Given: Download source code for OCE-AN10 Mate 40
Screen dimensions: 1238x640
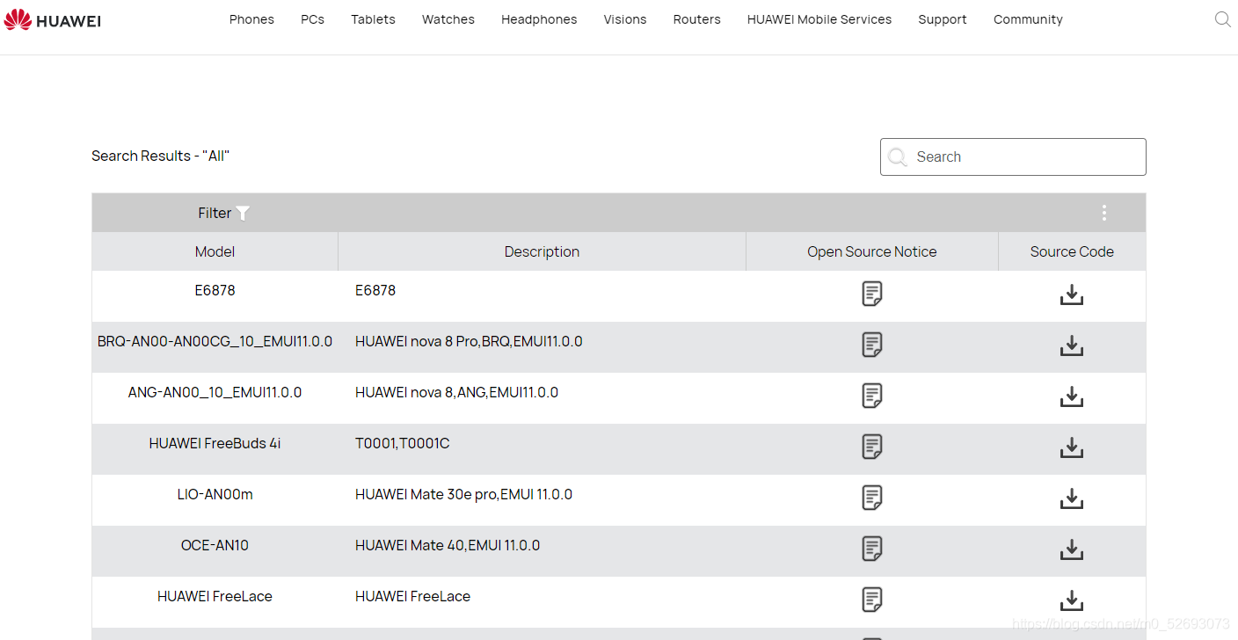Looking at the screenshot, I should pyautogui.click(x=1071, y=549).
